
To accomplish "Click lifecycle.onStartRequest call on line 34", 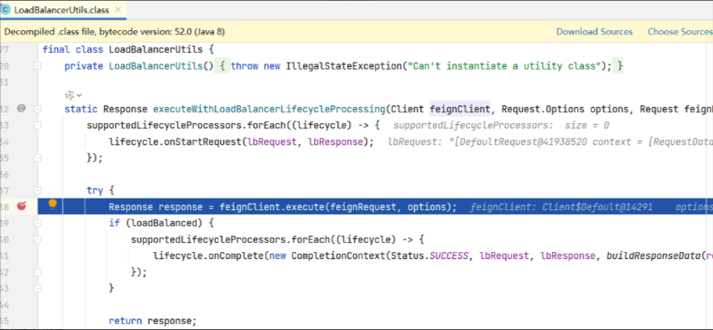I will pos(174,142).
